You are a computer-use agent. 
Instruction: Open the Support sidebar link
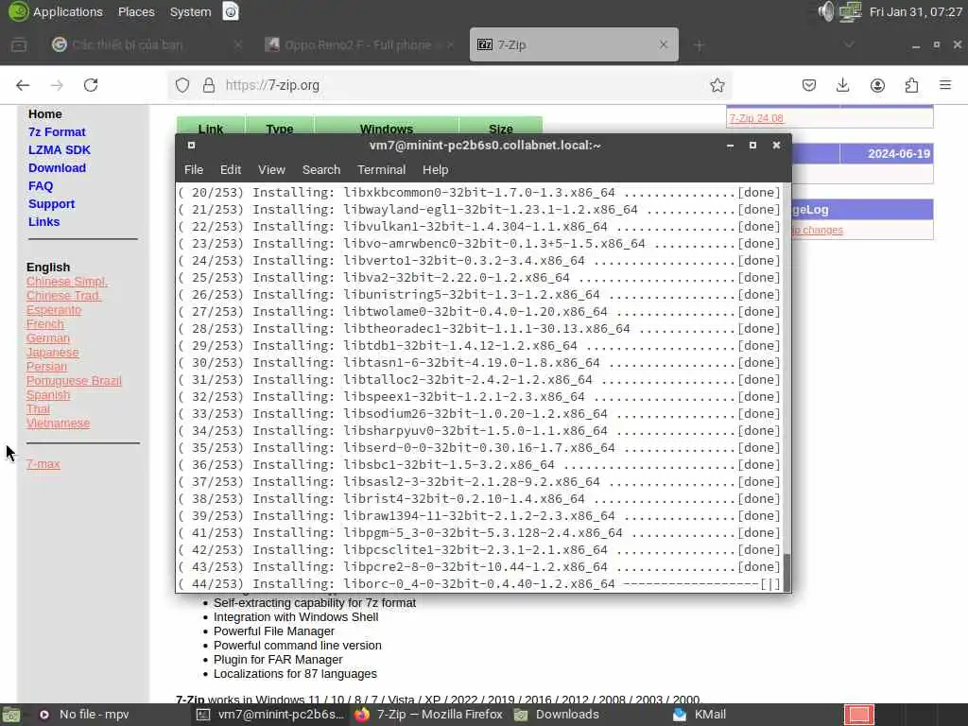coord(51,204)
